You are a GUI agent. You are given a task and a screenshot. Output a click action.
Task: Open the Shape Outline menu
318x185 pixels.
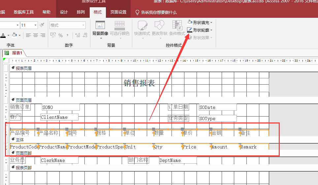click(x=200, y=30)
